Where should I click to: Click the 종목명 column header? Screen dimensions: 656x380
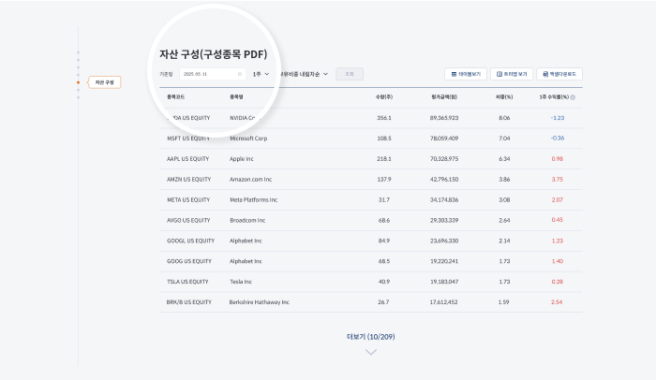(236, 97)
